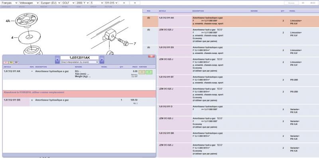319x158 pixels.
Task: Click the part number field 1J0512011AK
Action: click(x=79, y=58)
